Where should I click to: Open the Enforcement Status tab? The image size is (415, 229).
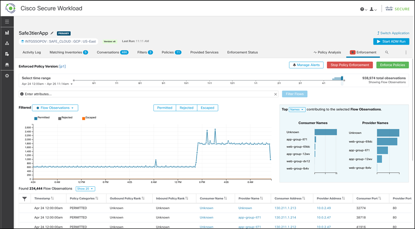tap(242, 52)
